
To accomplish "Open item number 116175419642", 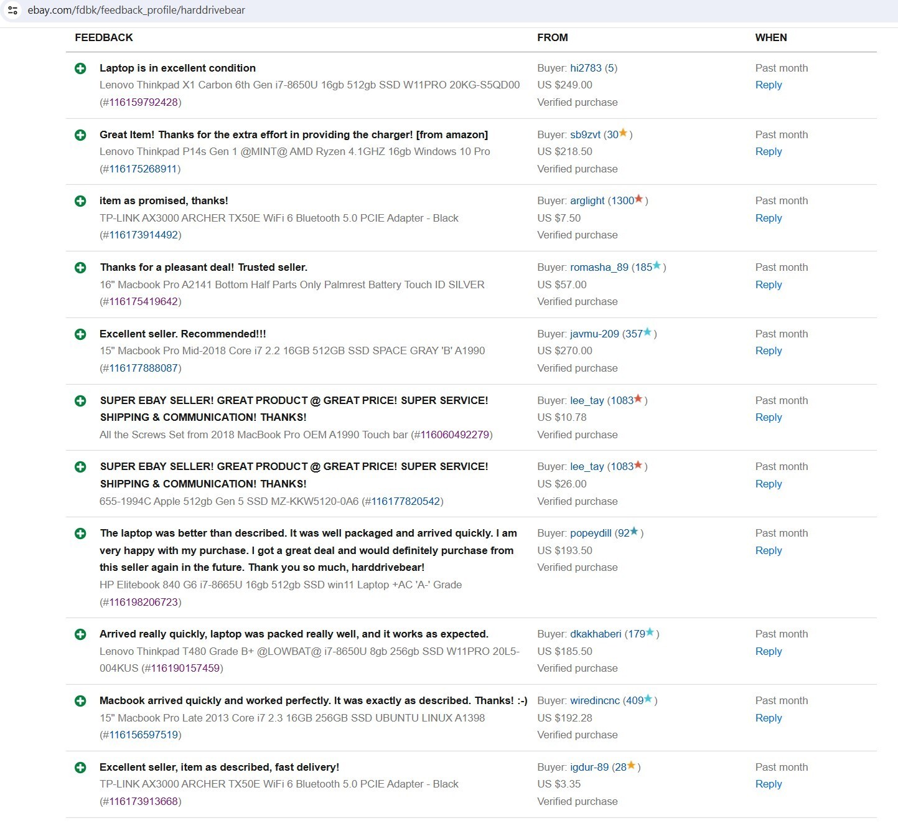I will click(144, 301).
